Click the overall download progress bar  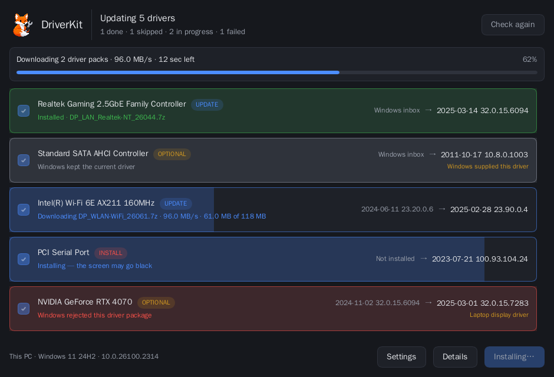point(276,72)
